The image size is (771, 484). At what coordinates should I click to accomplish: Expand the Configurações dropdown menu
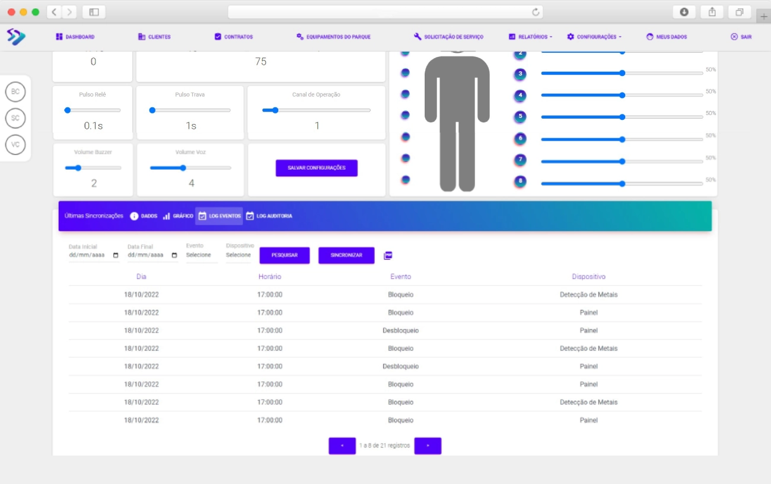tap(594, 37)
